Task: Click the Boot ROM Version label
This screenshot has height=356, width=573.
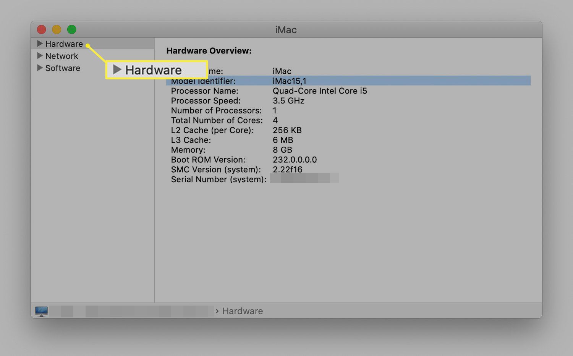Action: [208, 160]
